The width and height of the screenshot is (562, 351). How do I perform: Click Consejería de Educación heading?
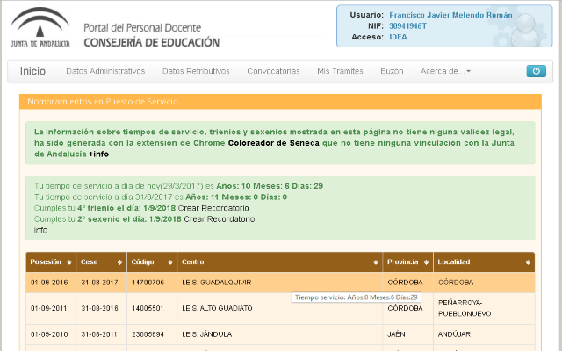coord(152,43)
